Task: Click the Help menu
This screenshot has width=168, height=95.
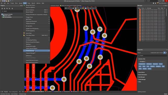Action: (x=43, y=3)
